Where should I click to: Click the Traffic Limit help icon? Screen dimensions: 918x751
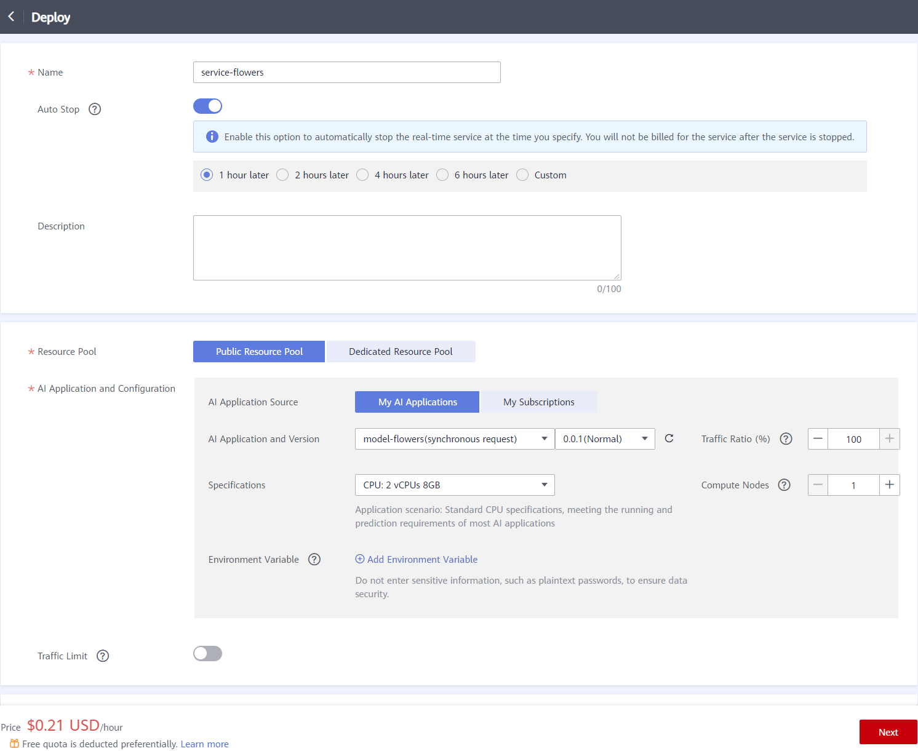click(103, 656)
